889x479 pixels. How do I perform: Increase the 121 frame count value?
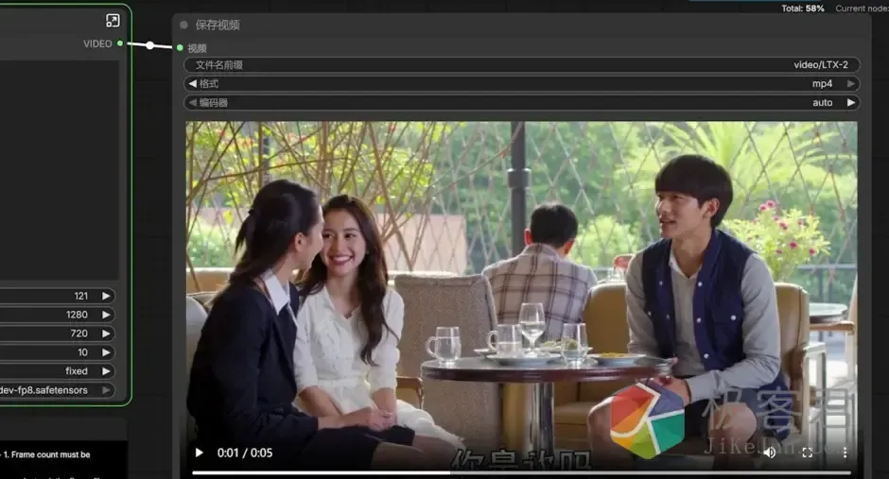107,296
